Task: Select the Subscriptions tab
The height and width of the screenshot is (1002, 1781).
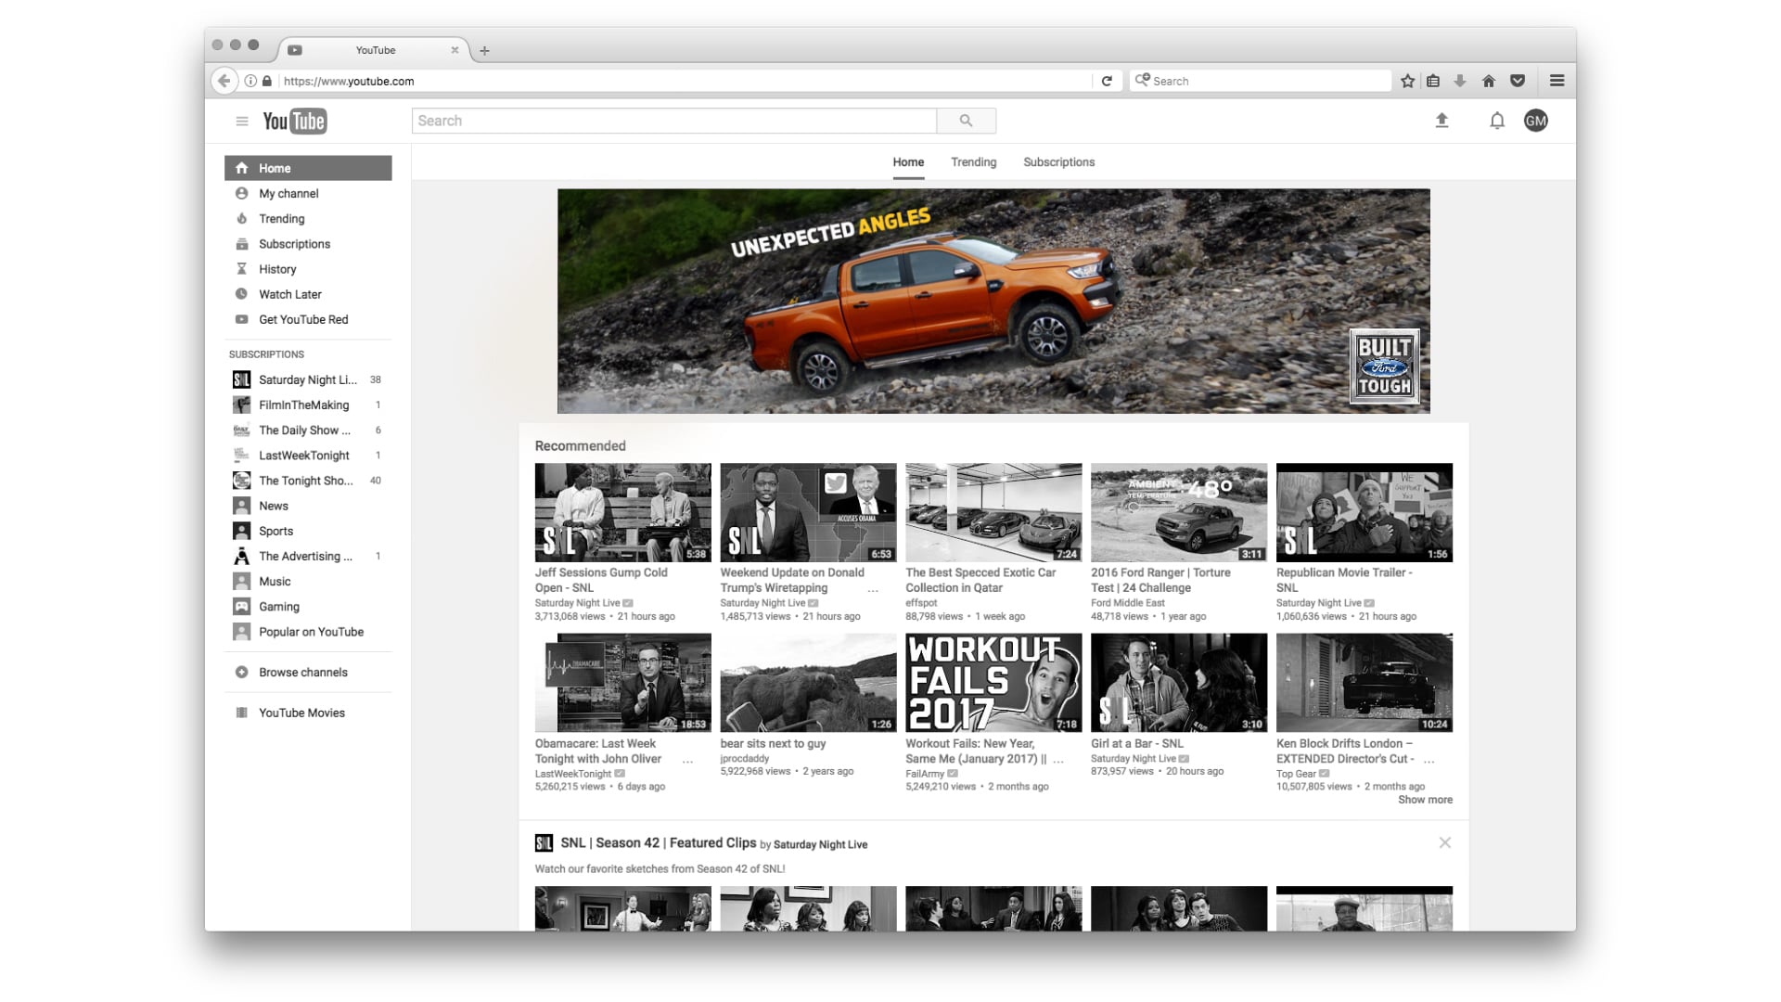Action: click(1058, 161)
